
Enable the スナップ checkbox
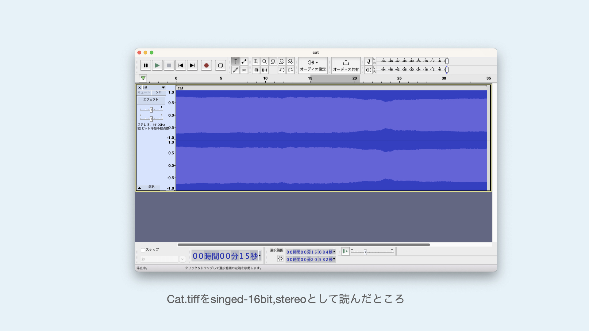click(x=143, y=250)
